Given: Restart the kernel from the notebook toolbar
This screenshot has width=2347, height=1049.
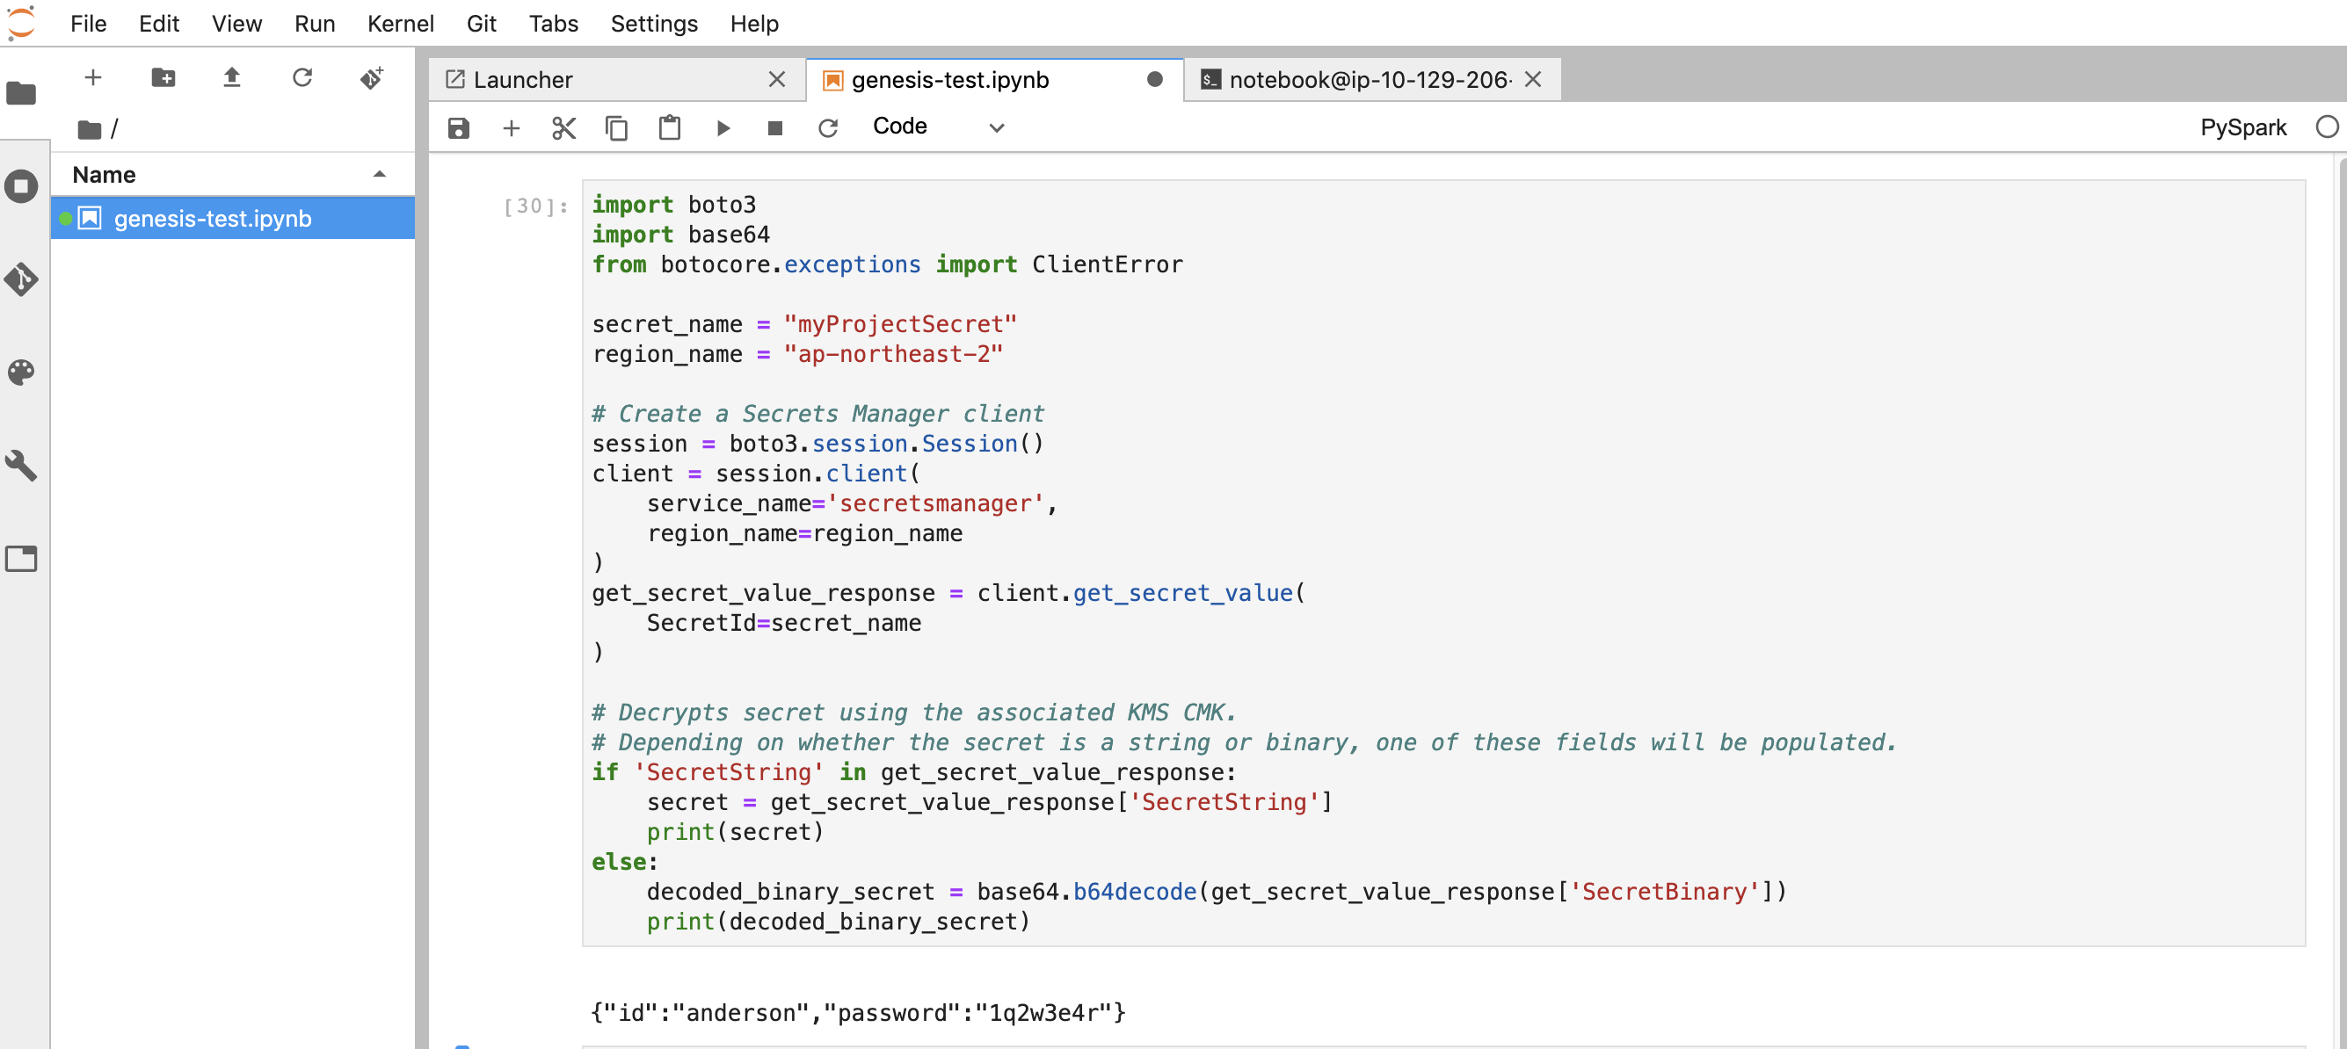Looking at the screenshot, I should point(827,127).
